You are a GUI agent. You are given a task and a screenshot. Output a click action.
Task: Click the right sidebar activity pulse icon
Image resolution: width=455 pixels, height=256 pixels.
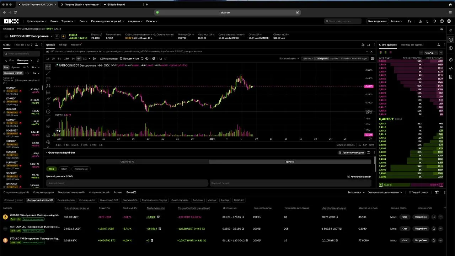451,68
